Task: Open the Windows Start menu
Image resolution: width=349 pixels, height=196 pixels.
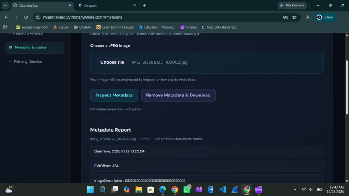Action: pos(90,190)
